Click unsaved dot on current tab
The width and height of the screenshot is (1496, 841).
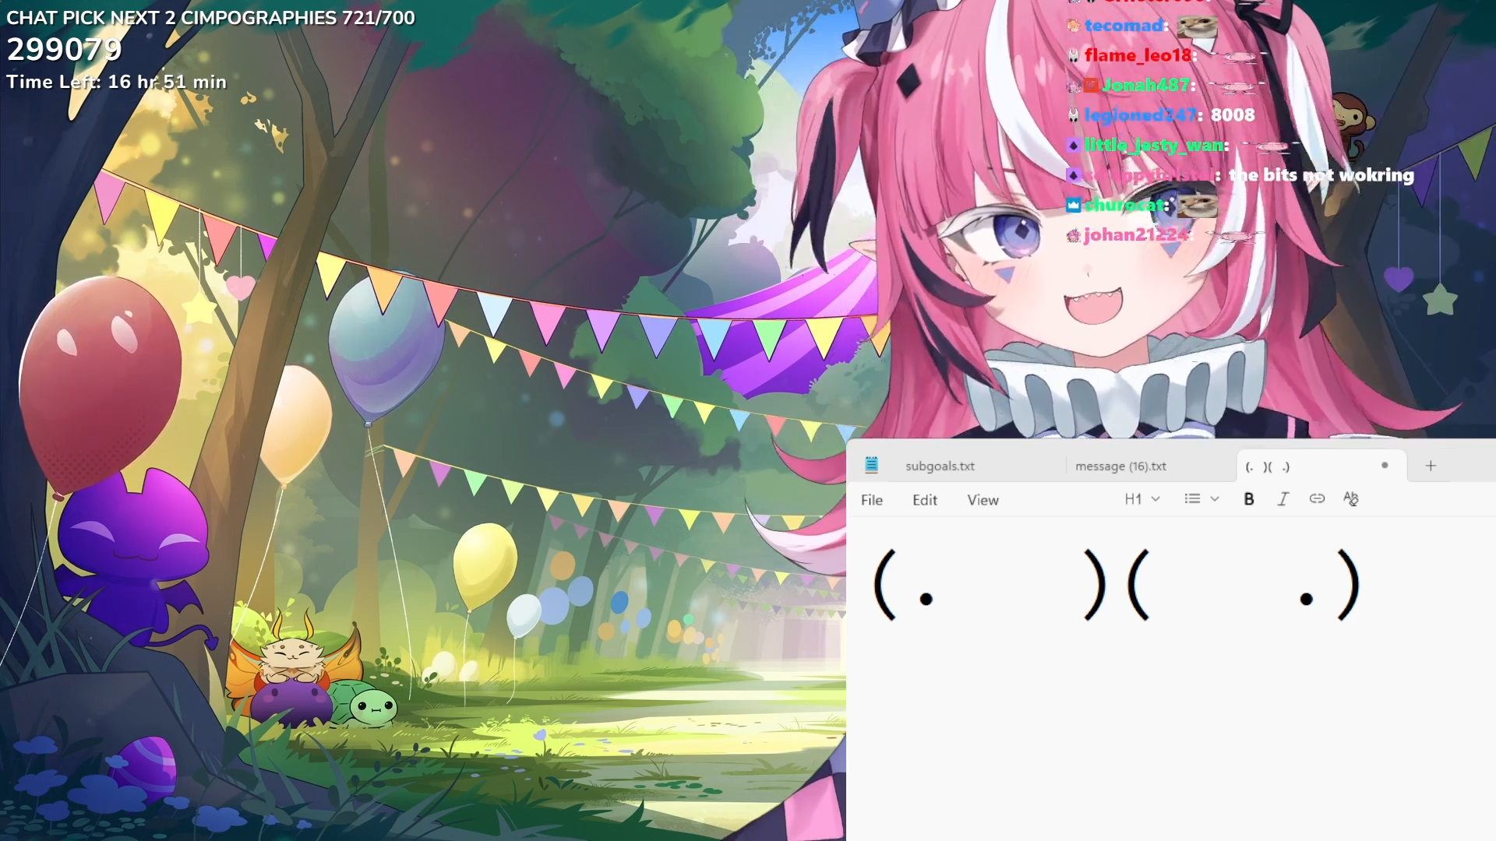tap(1385, 466)
